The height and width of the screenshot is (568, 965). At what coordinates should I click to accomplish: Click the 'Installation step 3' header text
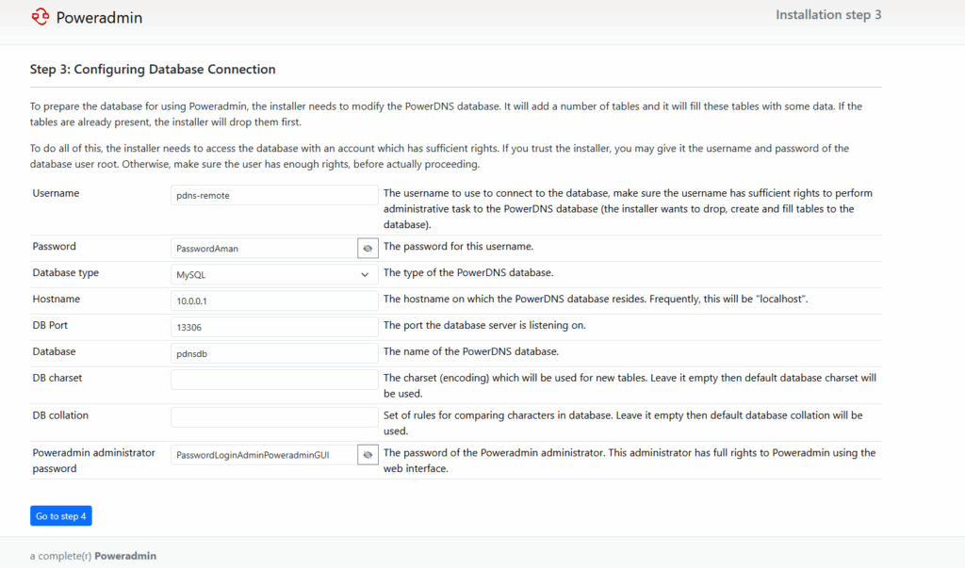click(828, 15)
